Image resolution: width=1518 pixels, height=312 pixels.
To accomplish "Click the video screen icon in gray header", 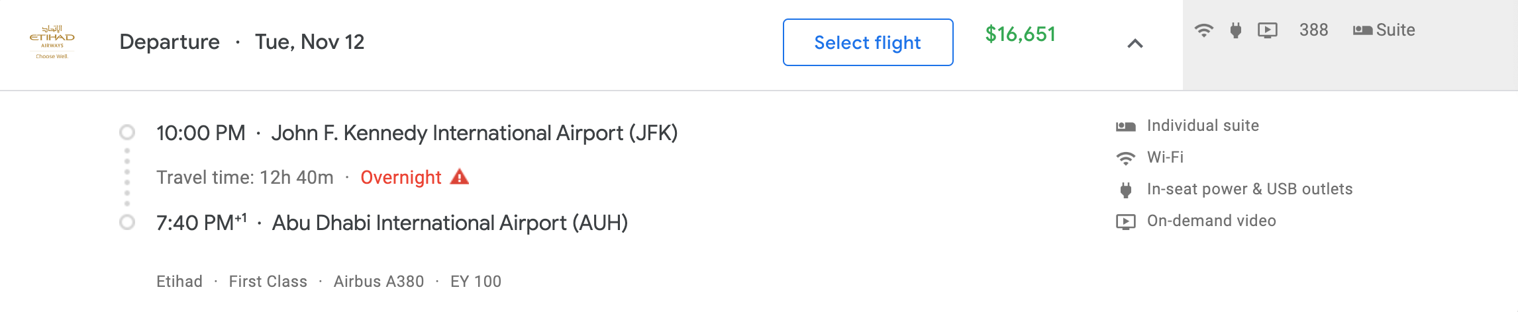I will (x=1267, y=30).
